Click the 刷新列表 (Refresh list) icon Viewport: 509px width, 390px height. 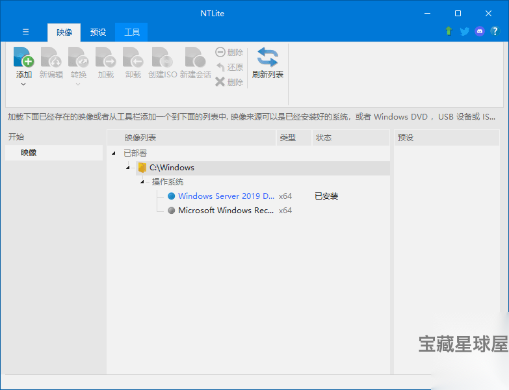pyautogui.click(x=267, y=57)
